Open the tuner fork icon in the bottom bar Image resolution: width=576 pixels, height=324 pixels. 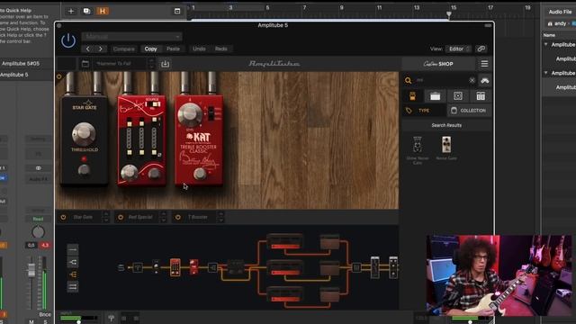(111, 318)
